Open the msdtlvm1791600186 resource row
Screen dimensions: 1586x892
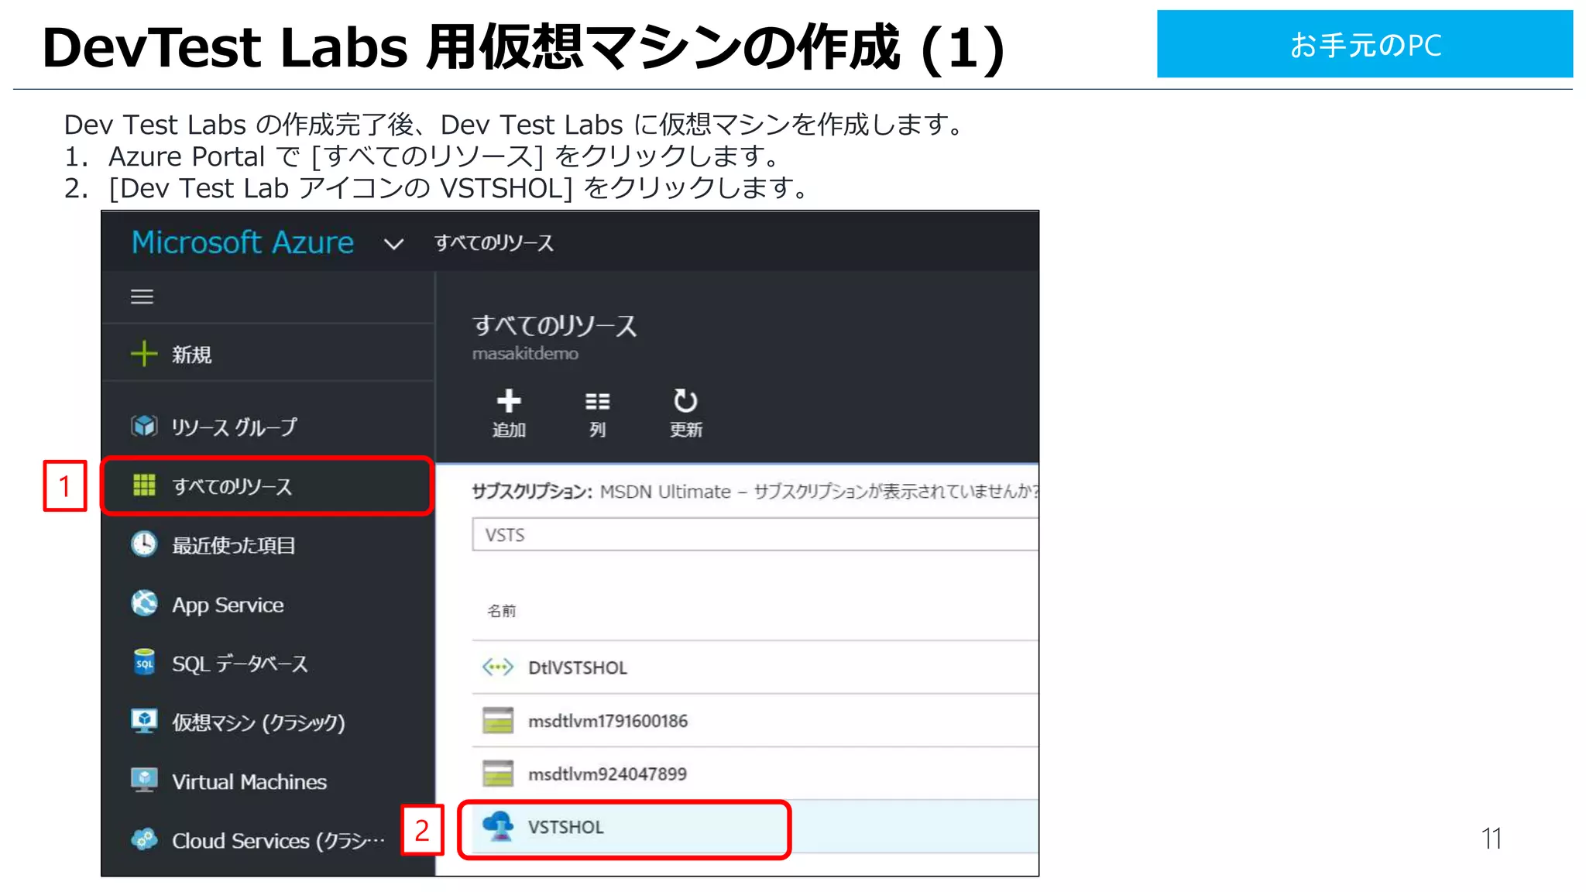point(755,720)
